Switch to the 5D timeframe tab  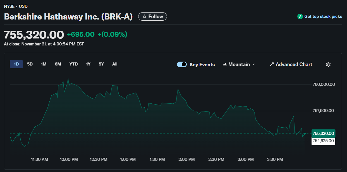[30, 64]
